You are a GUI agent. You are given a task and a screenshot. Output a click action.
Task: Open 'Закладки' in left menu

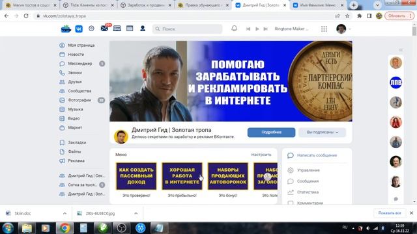pyautogui.click(x=77, y=142)
